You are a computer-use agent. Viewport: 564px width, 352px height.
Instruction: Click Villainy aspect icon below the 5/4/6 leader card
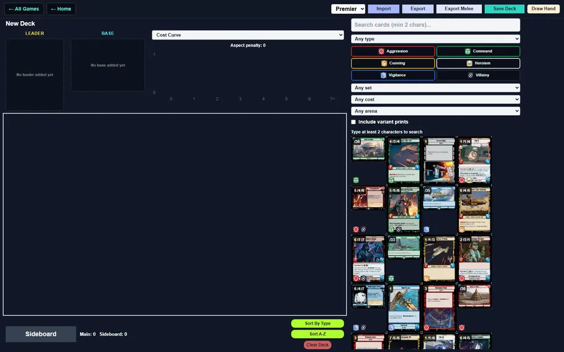(363, 229)
